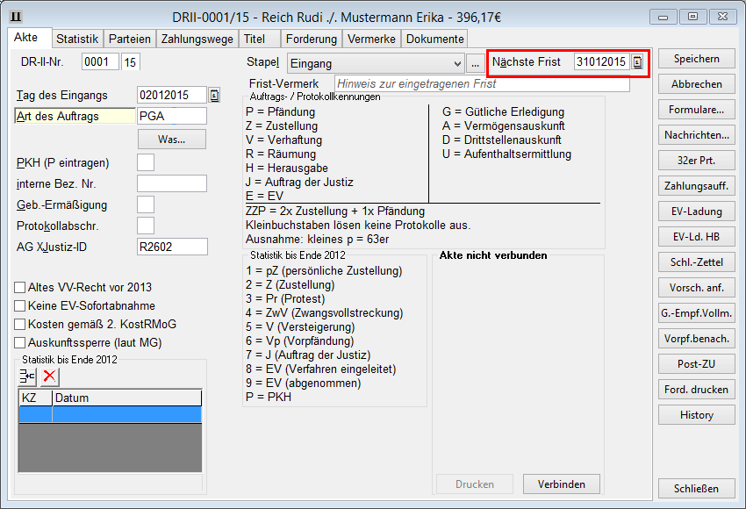Image resolution: width=746 pixels, height=509 pixels.
Task: Expand the Stapel Eingang dropdown
Action: [456, 63]
